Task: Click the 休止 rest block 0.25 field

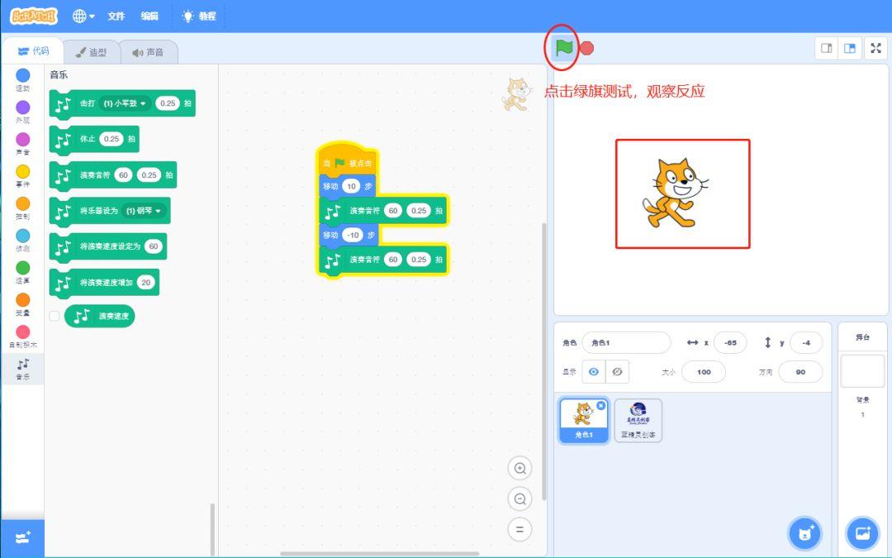Action: (x=111, y=139)
